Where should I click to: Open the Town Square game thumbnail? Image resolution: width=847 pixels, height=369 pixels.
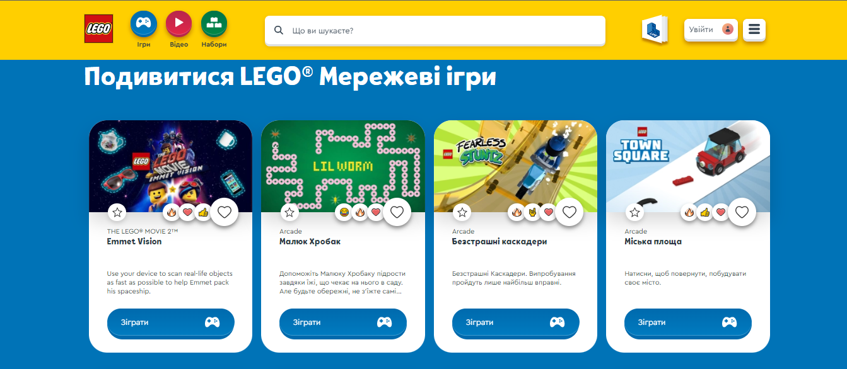click(x=688, y=166)
